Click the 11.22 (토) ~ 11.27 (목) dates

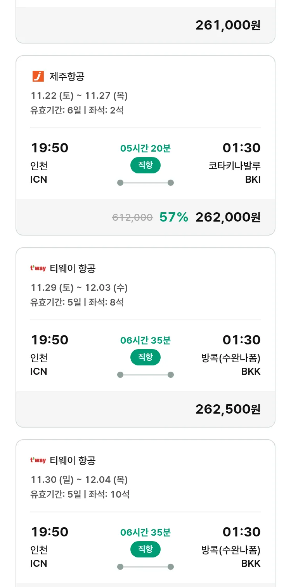click(x=79, y=96)
